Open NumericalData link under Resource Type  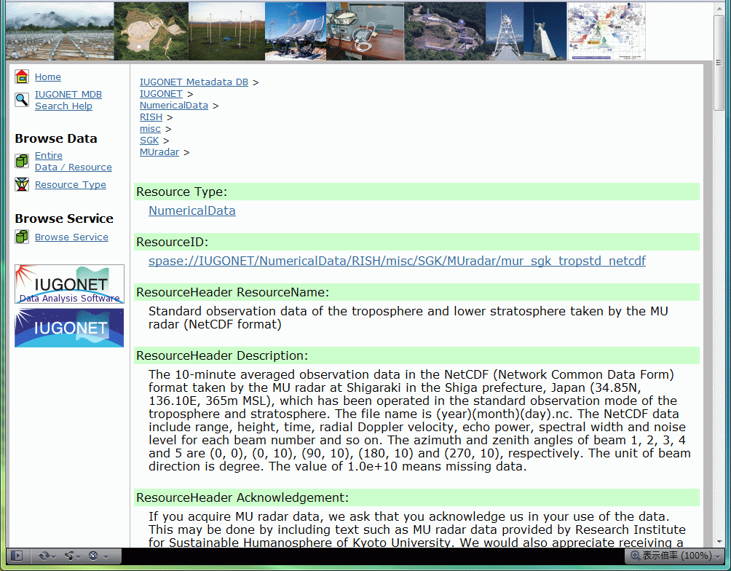192,211
